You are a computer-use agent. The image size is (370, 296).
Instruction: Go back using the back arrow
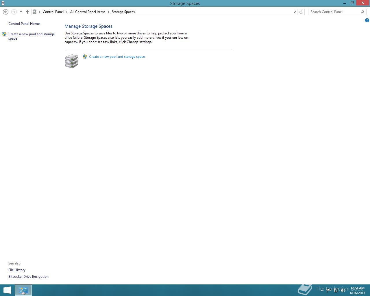5,12
